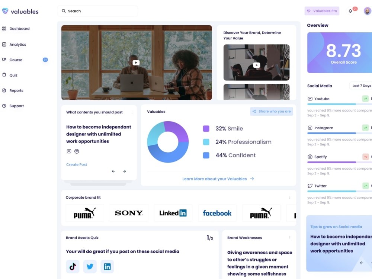The height and width of the screenshot is (279, 372).
Task: Choose Twitter in Brand Assets Quiz
Action: [x=90, y=266]
